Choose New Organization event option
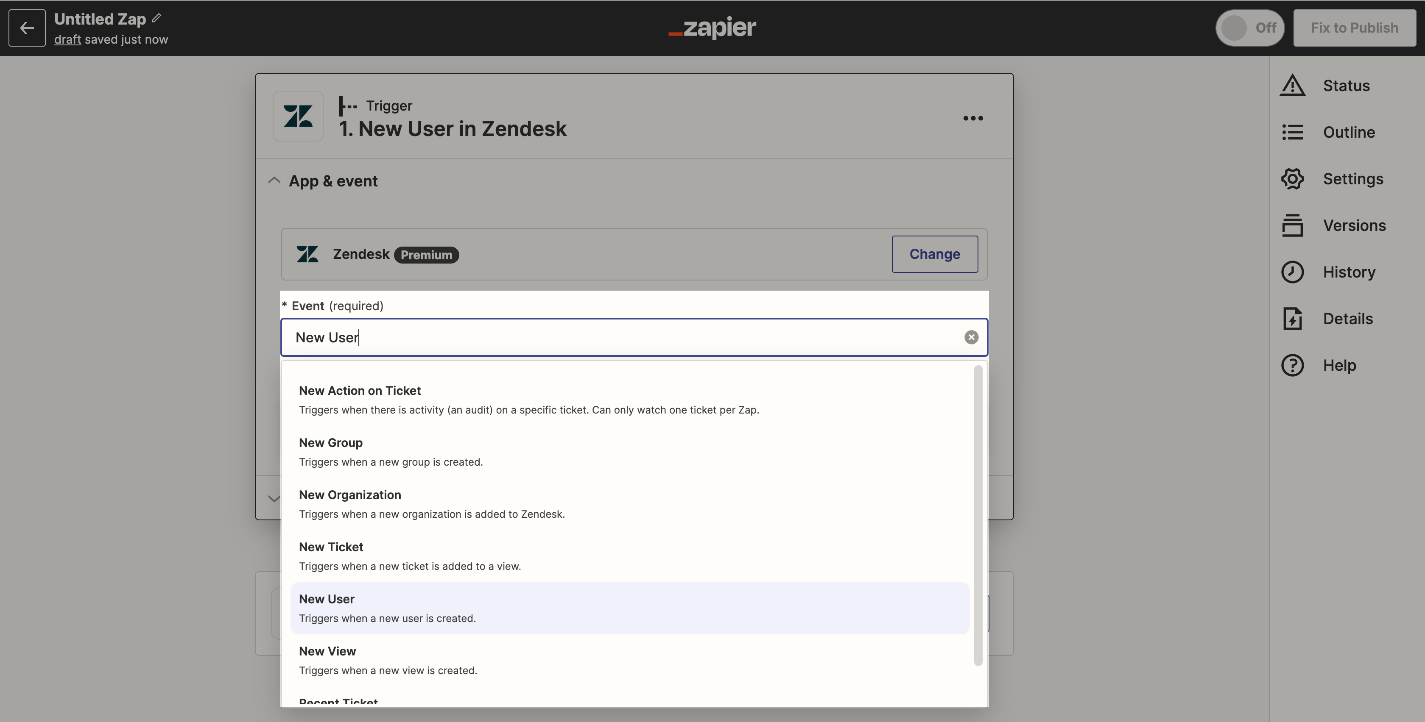This screenshot has height=722, width=1425. pos(629,504)
